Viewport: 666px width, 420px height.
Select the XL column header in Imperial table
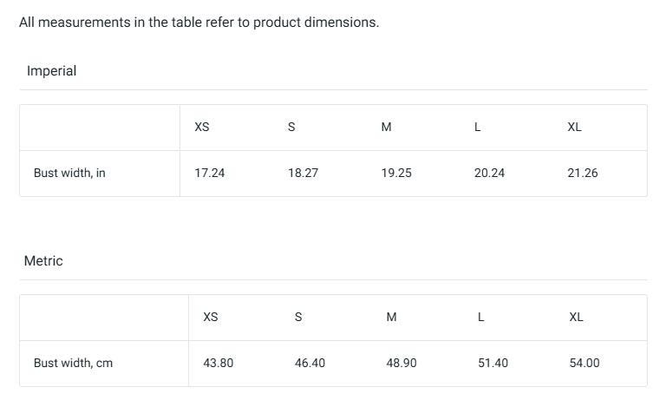(574, 128)
